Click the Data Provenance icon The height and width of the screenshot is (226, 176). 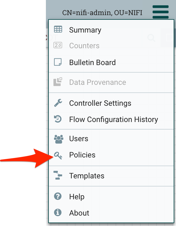pyautogui.click(x=58, y=82)
